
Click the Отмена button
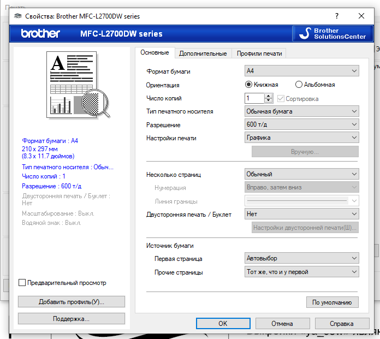282,324
